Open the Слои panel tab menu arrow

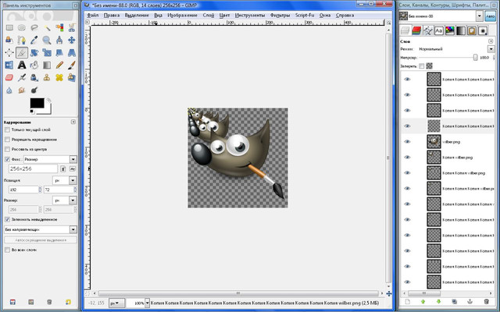point(491,41)
